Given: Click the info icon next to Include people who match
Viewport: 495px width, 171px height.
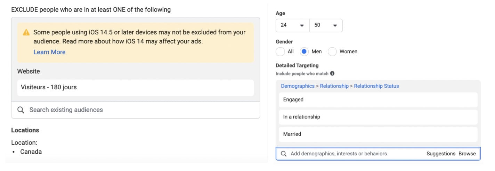Looking at the screenshot, I should (332, 73).
